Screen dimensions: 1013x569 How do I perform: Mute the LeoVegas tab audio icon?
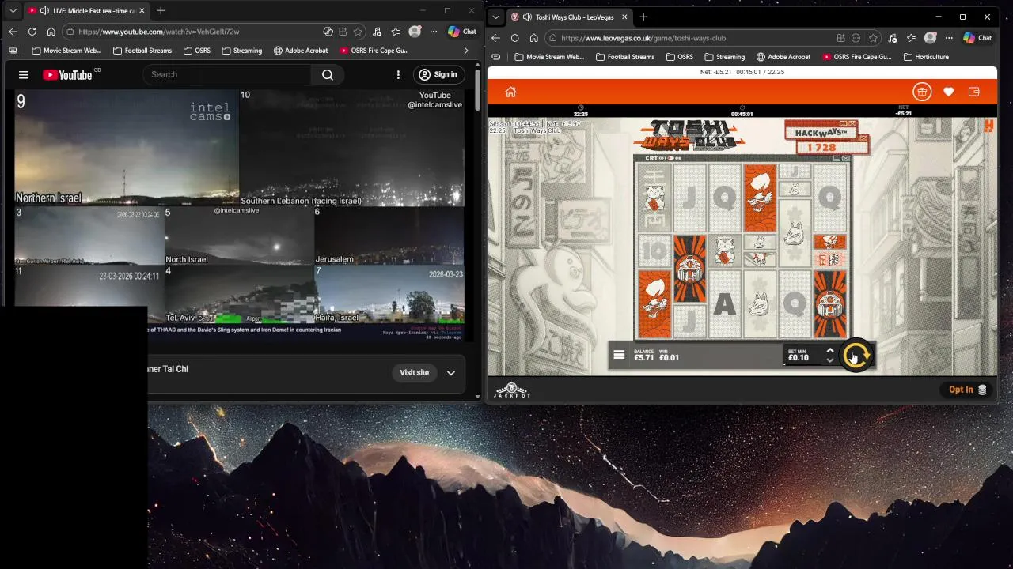pyautogui.click(x=527, y=17)
